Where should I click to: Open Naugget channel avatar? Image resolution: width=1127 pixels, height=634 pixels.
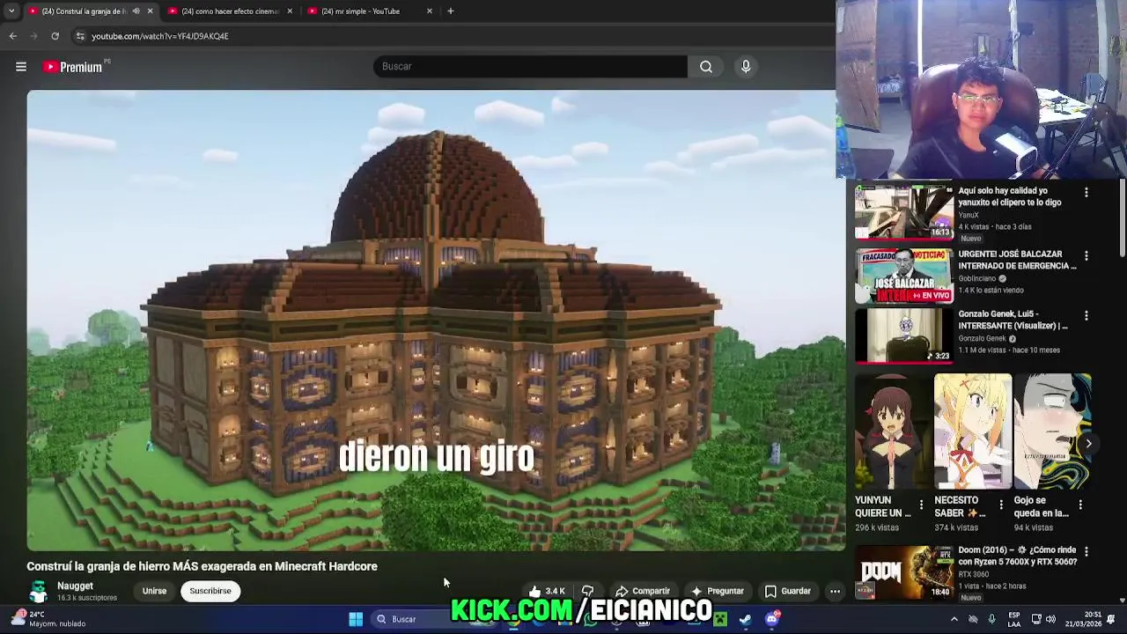click(x=39, y=591)
